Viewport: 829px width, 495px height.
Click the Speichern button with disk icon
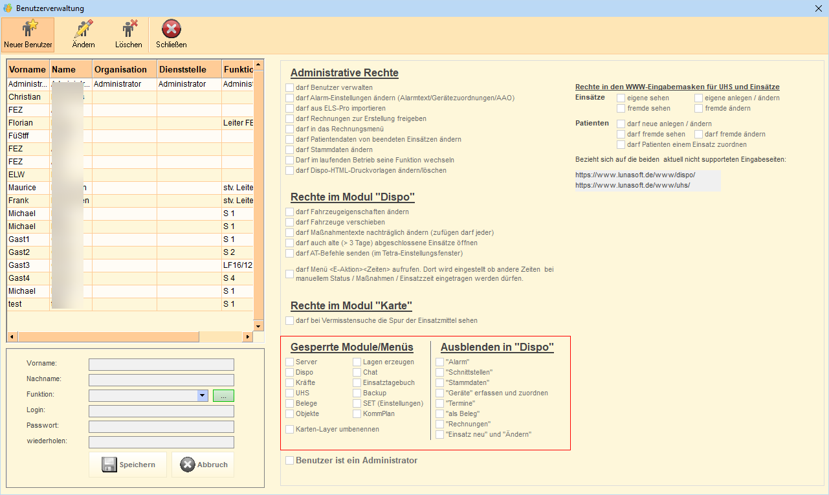[x=127, y=465]
